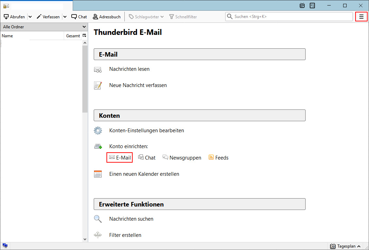Image resolution: width=369 pixels, height=250 pixels.
Task: Expand the Abrufen dropdown arrow
Action: [30, 17]
